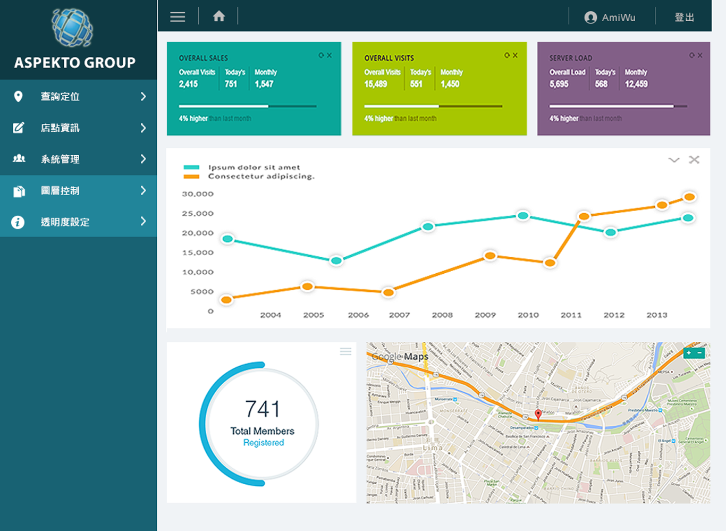Click the orange legend swatch for Consectetur adipiscing
This screenshot has height=531, width=726.
pos(191,176)
